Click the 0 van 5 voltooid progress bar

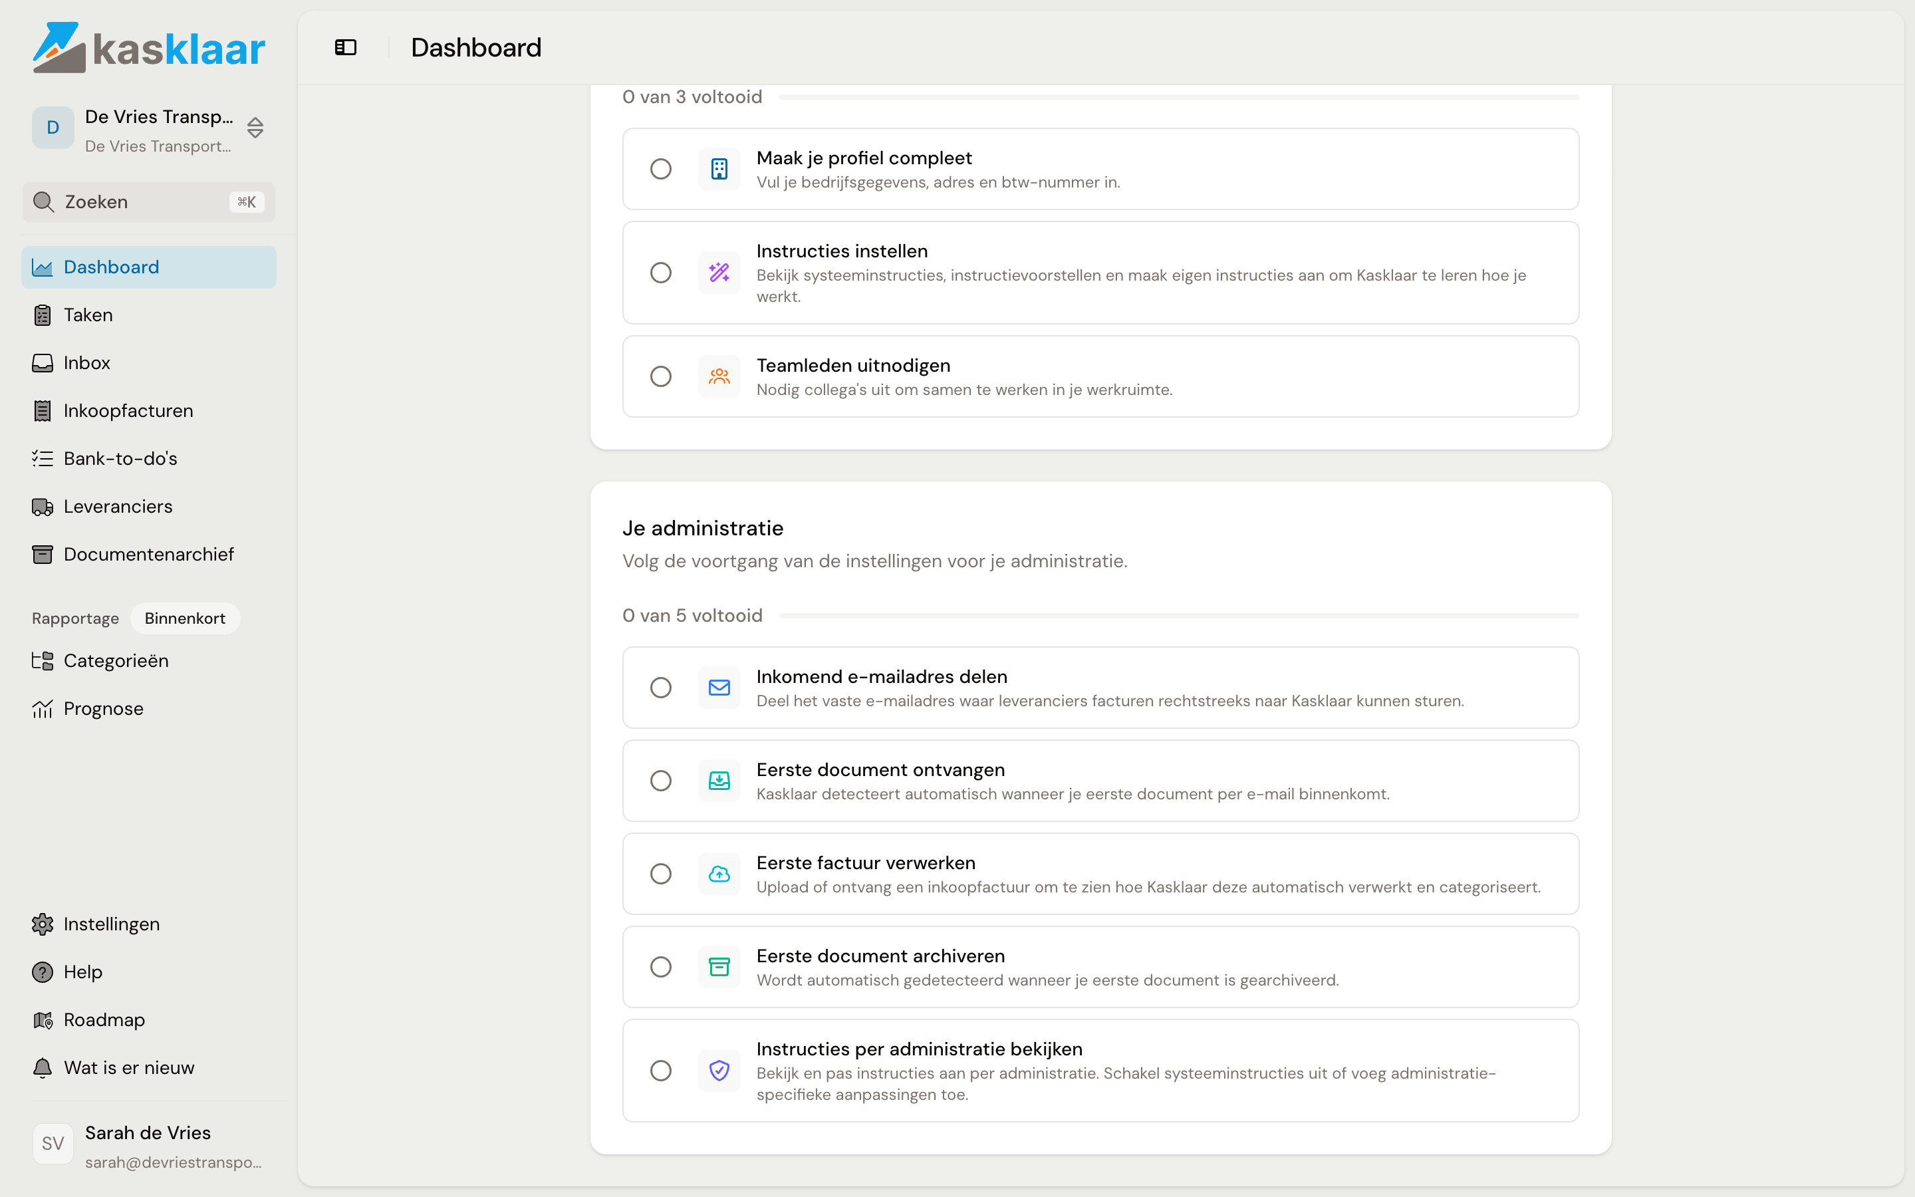tap(1179, 615)
